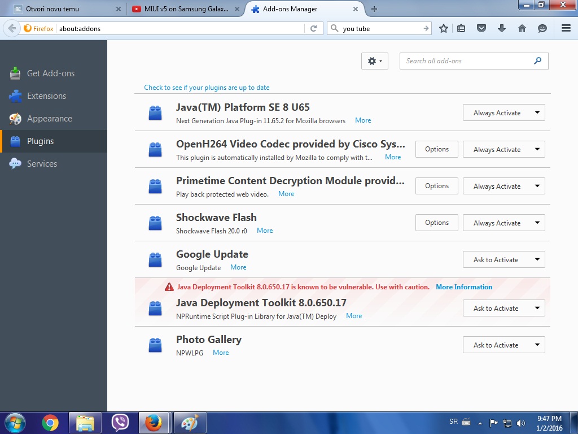Select the Plugins section
The image size is (578, 434).
54,141
